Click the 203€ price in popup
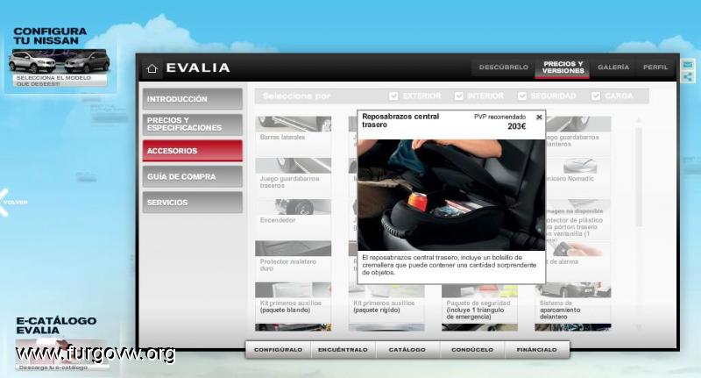701x378 pixels. point(516,126)
